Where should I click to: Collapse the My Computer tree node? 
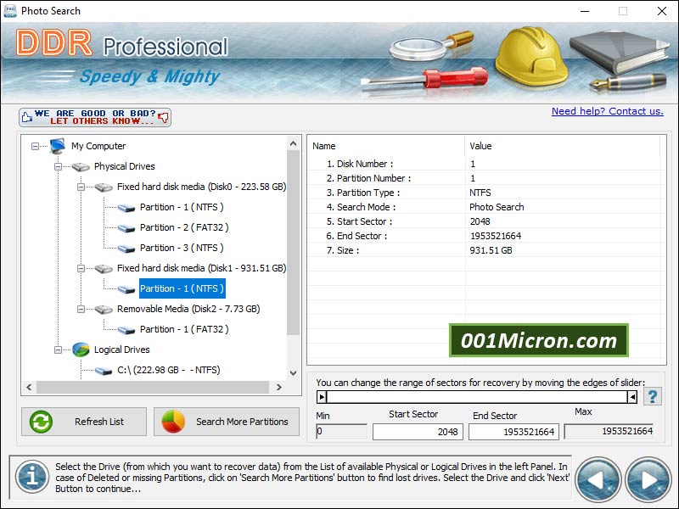[x=36, y=146]
